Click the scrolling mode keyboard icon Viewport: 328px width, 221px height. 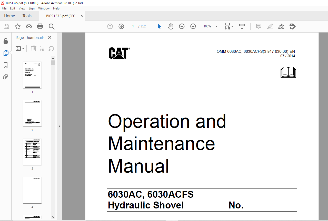pos(242,26)
